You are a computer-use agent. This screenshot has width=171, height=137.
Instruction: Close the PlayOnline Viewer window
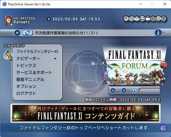tap(165, 4)
